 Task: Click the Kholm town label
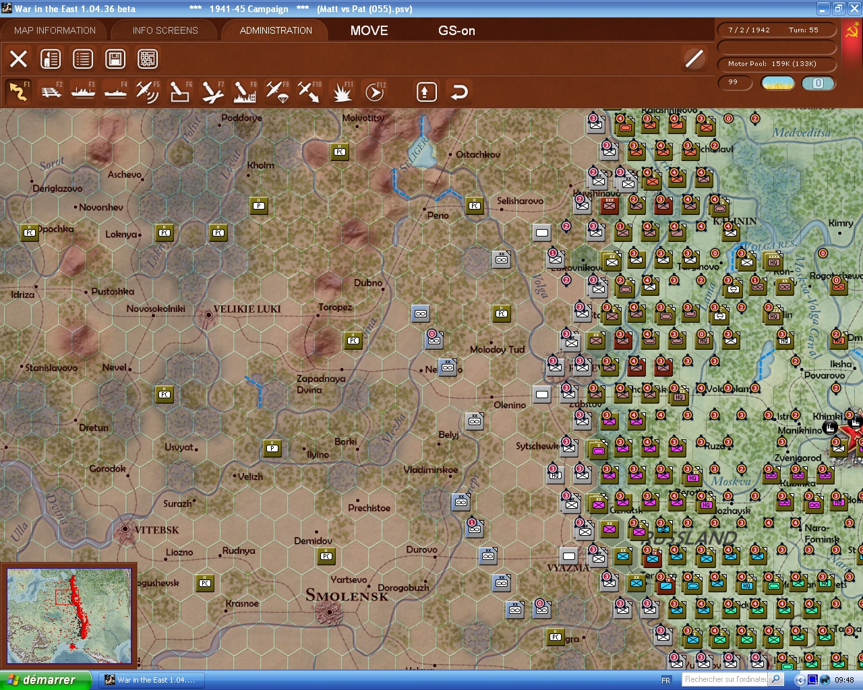261,165
